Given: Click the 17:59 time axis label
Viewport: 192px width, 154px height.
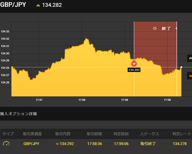Looking at the screenshot, I should click(167, 100).
